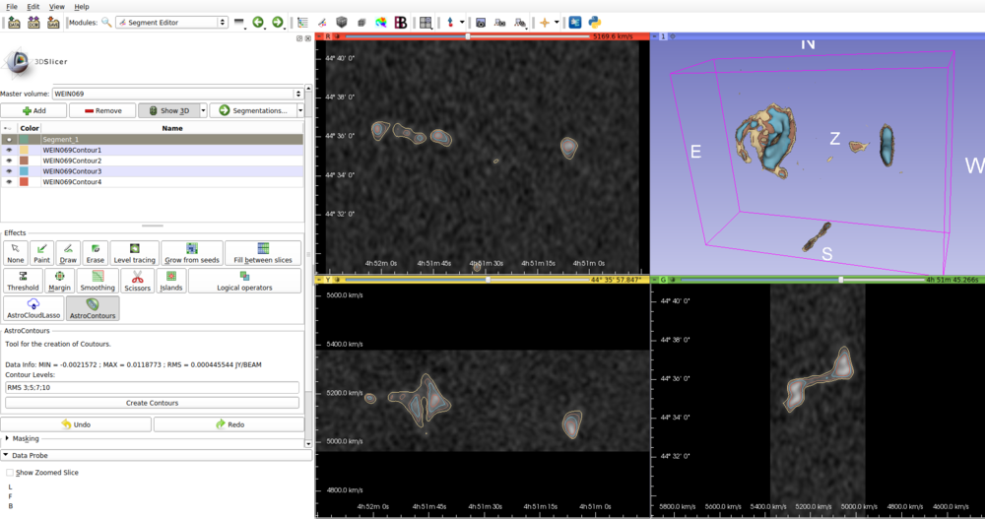Open the Segment Editor module selector
This screenshot has width=985, height=519.
coord(171,22)
